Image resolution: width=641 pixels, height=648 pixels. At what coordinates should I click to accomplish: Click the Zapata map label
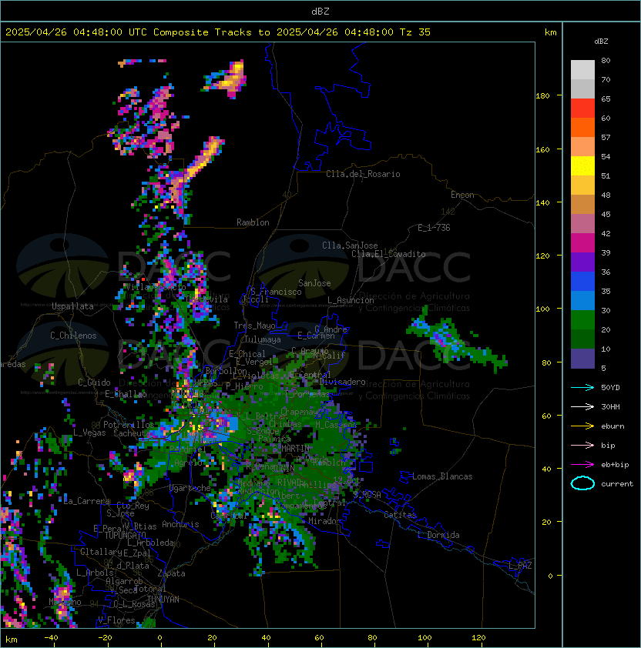[x=171, y=573]
